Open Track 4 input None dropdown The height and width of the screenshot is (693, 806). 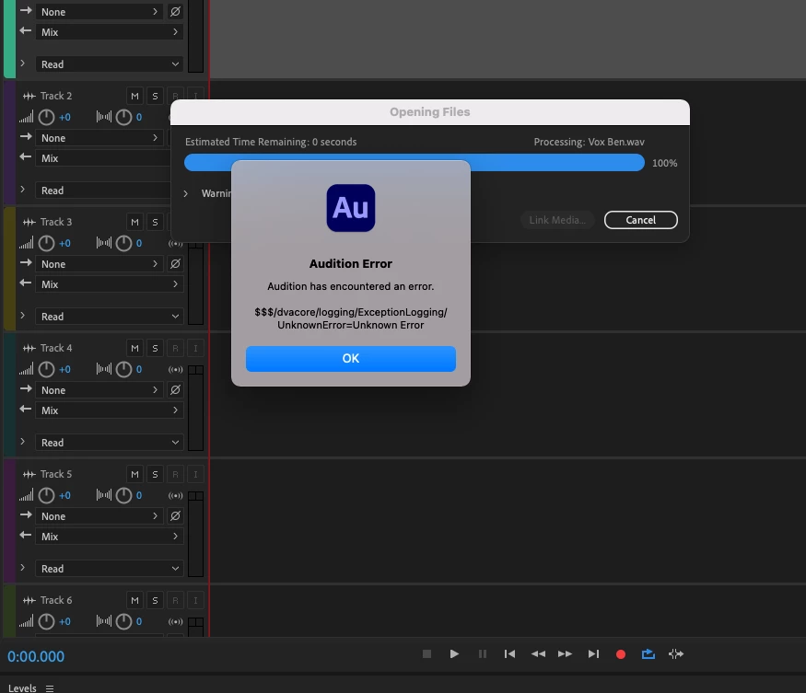pyautogui.click(x=99, y=390)
